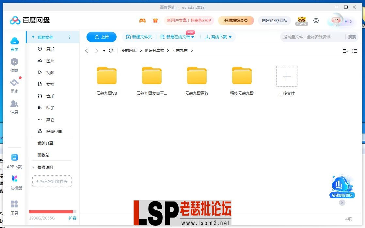Refresh the folder with the reload icon
Screen dimensions: 365x228
click(111, 51)
